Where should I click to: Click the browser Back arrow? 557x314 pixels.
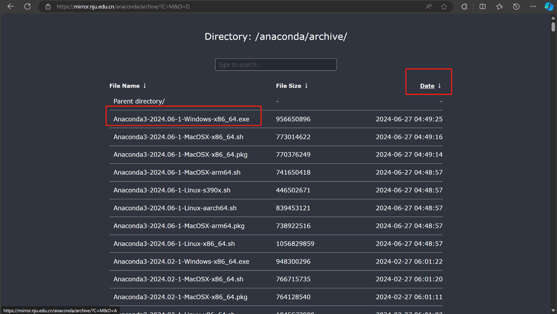pyautogui.click(x=10, y=7)
